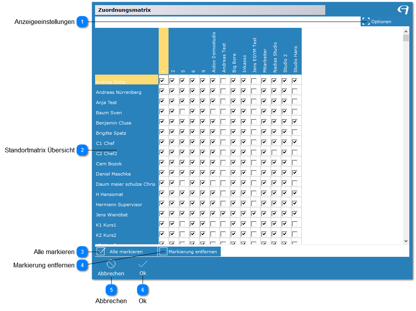Select the Andrea Sotta row name
This screenshot has width=416, height=311.
(x=110, y=82)
